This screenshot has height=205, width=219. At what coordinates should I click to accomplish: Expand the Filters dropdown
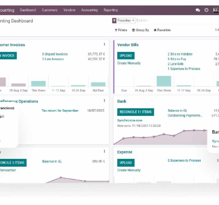(121, 30)
